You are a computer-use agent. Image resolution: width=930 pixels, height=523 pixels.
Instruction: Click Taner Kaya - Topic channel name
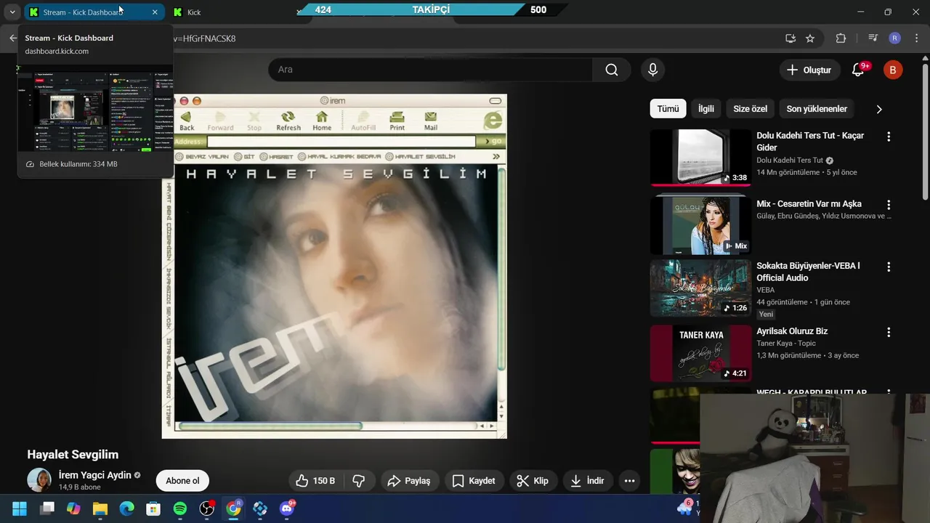[x=786, y=344]
